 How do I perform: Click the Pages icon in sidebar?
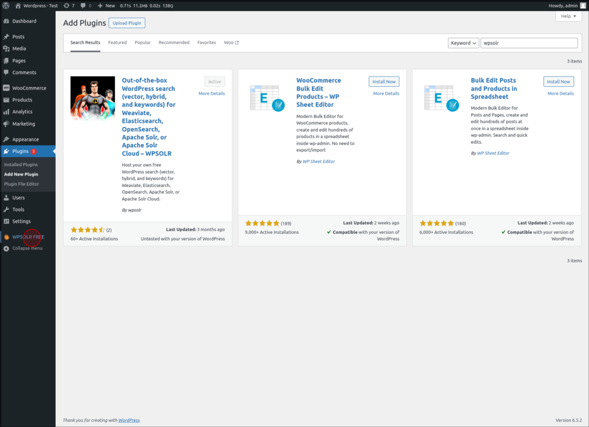pyautogui.click(x=6, y=61)
